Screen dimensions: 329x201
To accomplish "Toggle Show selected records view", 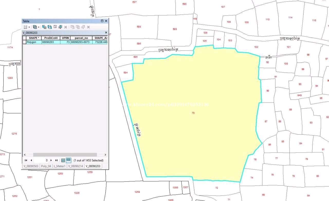I will (x=68, y=160).
